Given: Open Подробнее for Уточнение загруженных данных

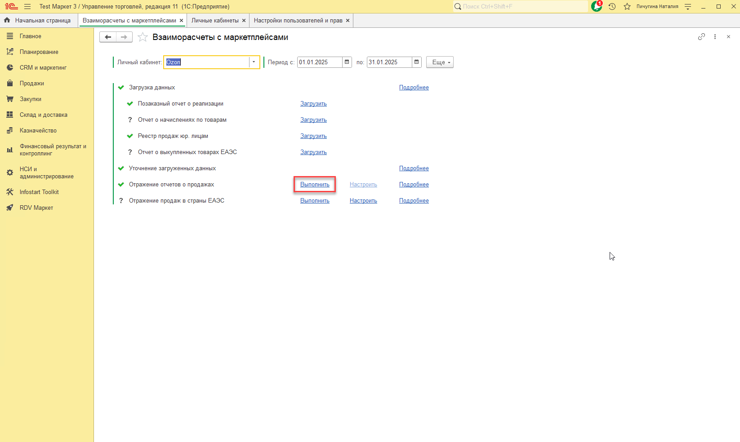Looking at the screenshot, I should pyautogui.click(x=414, y=168).
